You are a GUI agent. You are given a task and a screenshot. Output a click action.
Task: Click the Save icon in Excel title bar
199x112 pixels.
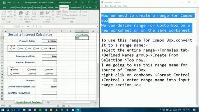point(4,2)
